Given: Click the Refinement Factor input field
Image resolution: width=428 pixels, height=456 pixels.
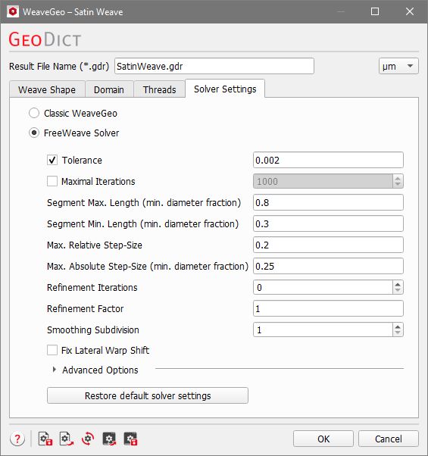Looking at the screenshot, I should 328,308.
